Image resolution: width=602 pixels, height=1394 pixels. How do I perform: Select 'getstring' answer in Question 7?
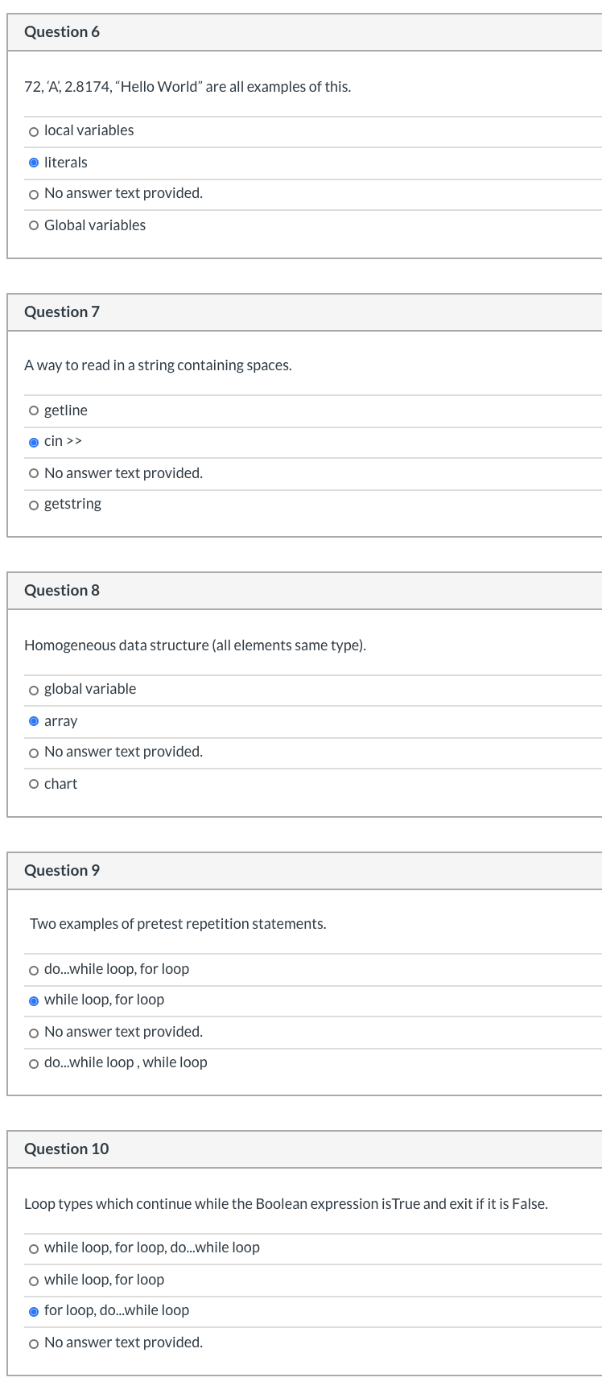pos(33,505)
